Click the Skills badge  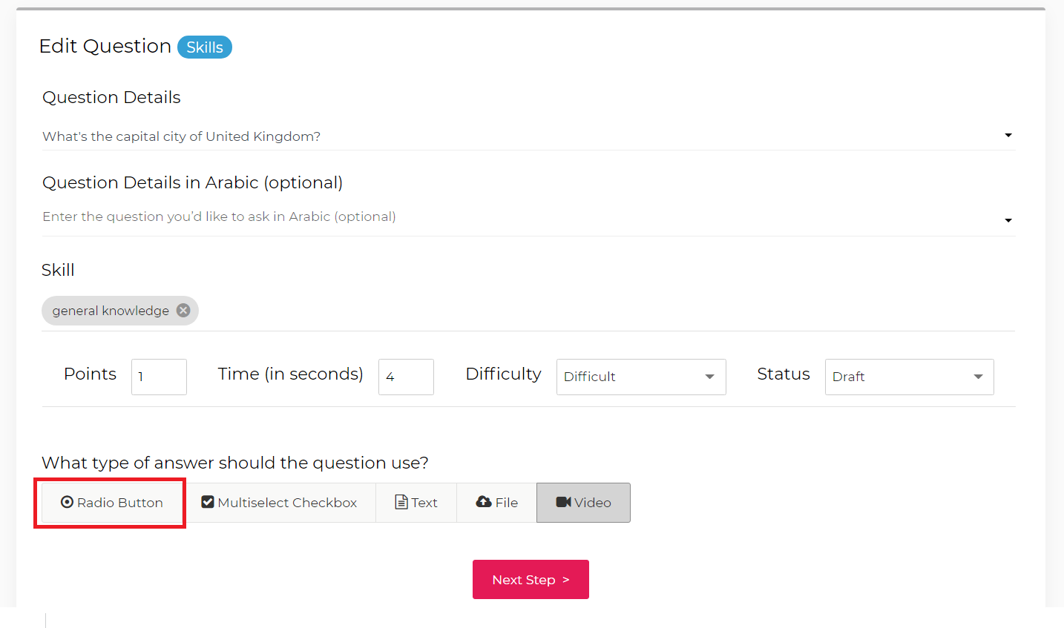pos(205,47)
